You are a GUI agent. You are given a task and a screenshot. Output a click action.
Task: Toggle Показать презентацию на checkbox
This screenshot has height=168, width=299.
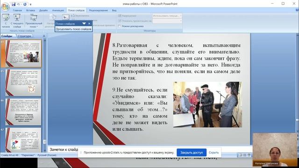tap(120, 21)
